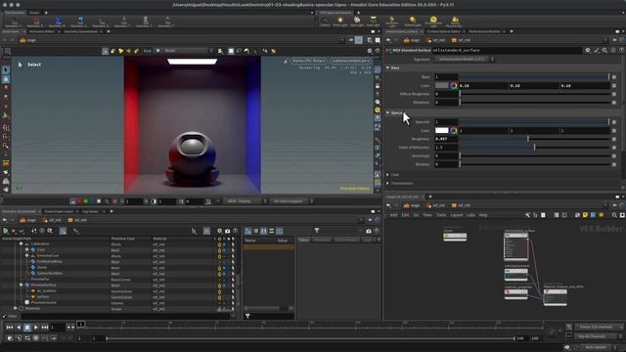Image resolution: width=626 pixels, height=352 pixels.
Task: Toggle the green channel display button
Action: tap(86, 201)
